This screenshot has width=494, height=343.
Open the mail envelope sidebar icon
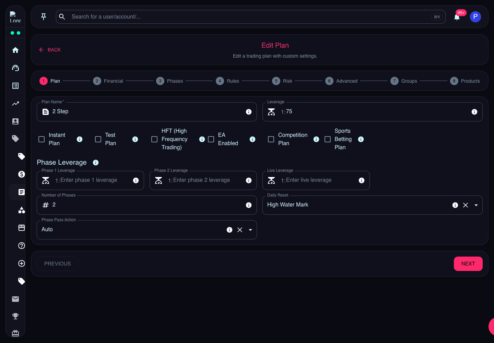point(15,299)
